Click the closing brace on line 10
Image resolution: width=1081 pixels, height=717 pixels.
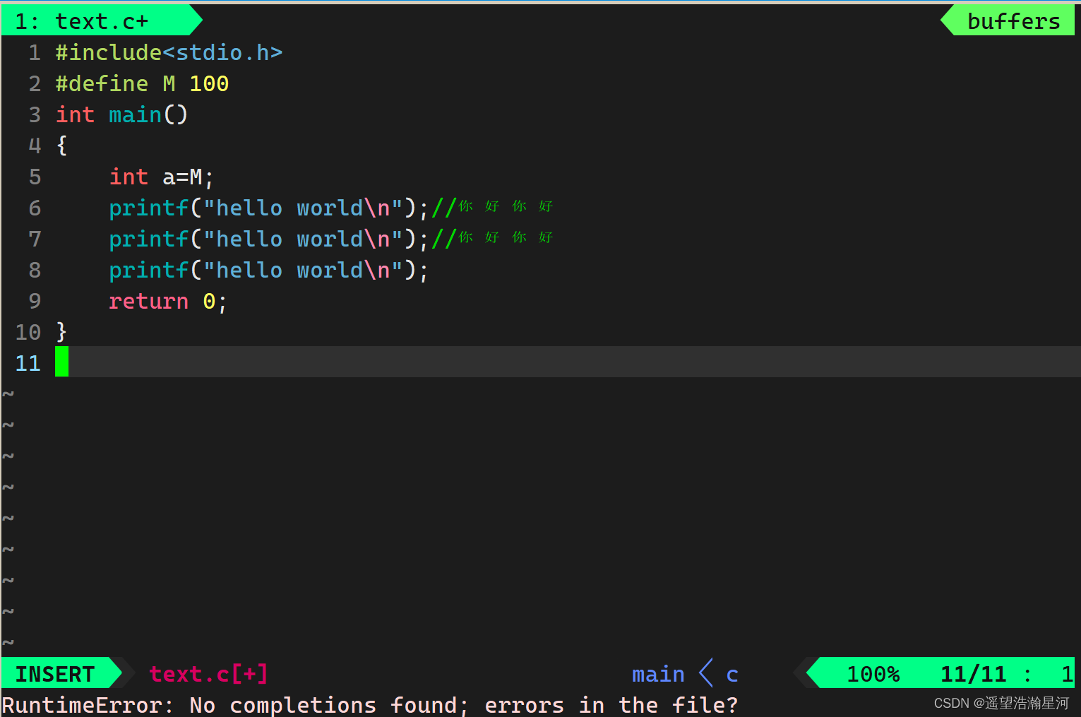(61, 331)
